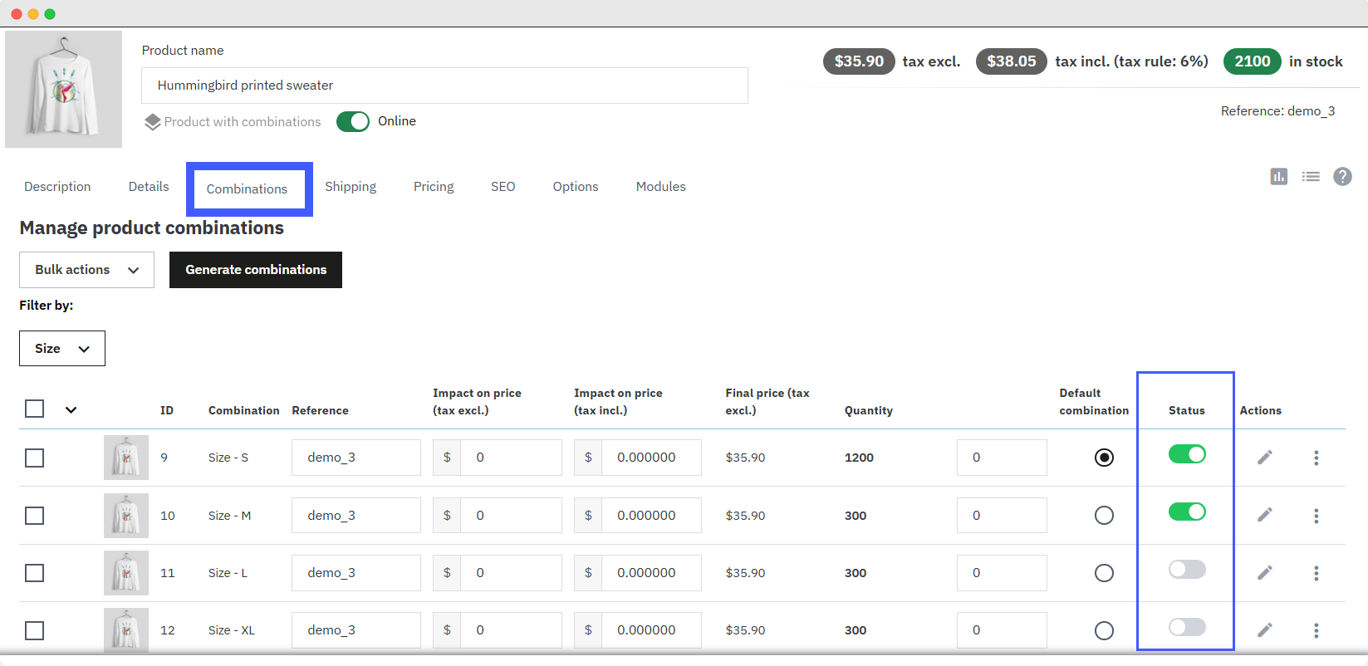
Task: Click the help question mark icon
Action: [1342, 176]
